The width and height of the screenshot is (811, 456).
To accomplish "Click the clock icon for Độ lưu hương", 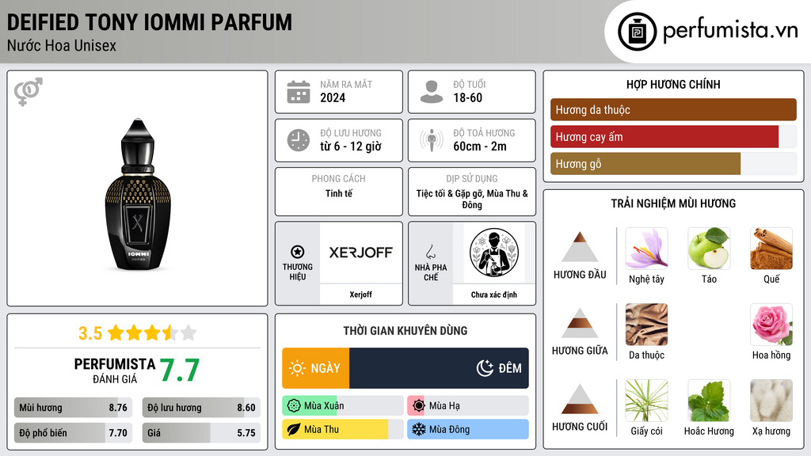I will pyautogui.click(x=299, y=140).
